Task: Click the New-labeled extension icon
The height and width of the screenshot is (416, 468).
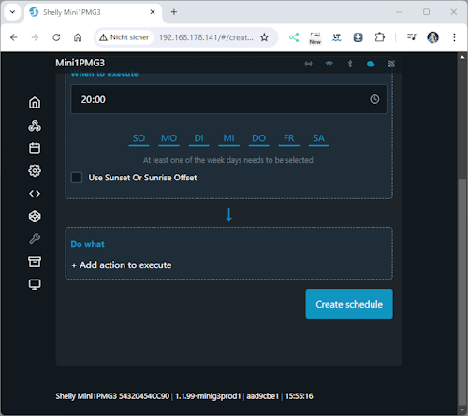Action: pos(315,38)
